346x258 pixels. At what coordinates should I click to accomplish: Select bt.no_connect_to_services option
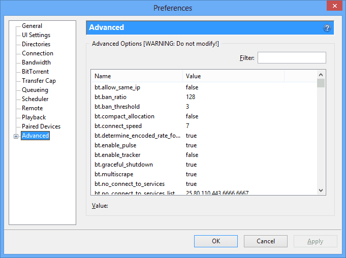pyautogui.click(x=204, y=184)
